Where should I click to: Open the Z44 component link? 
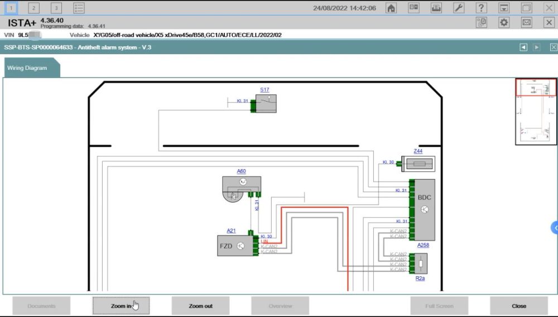point(418,151)
